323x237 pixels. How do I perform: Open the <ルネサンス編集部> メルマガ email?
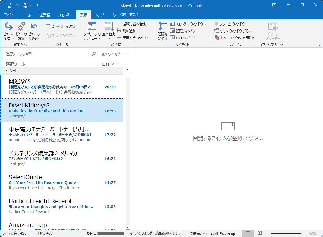[62, 158]
